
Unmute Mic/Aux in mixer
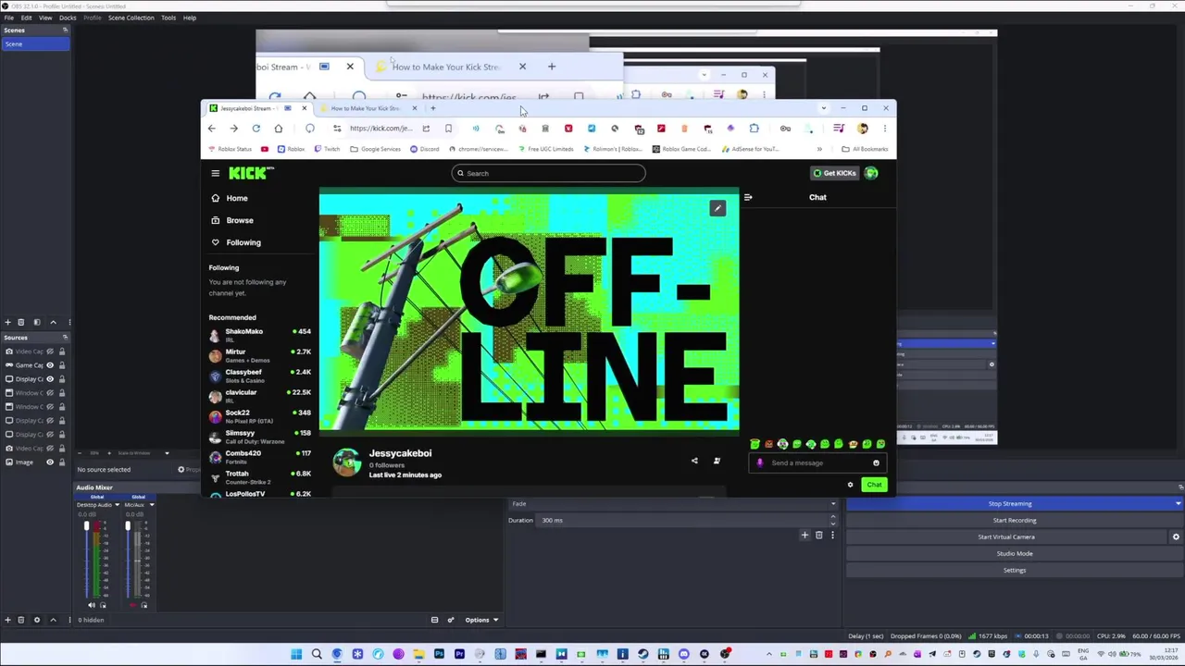(132, 605)
